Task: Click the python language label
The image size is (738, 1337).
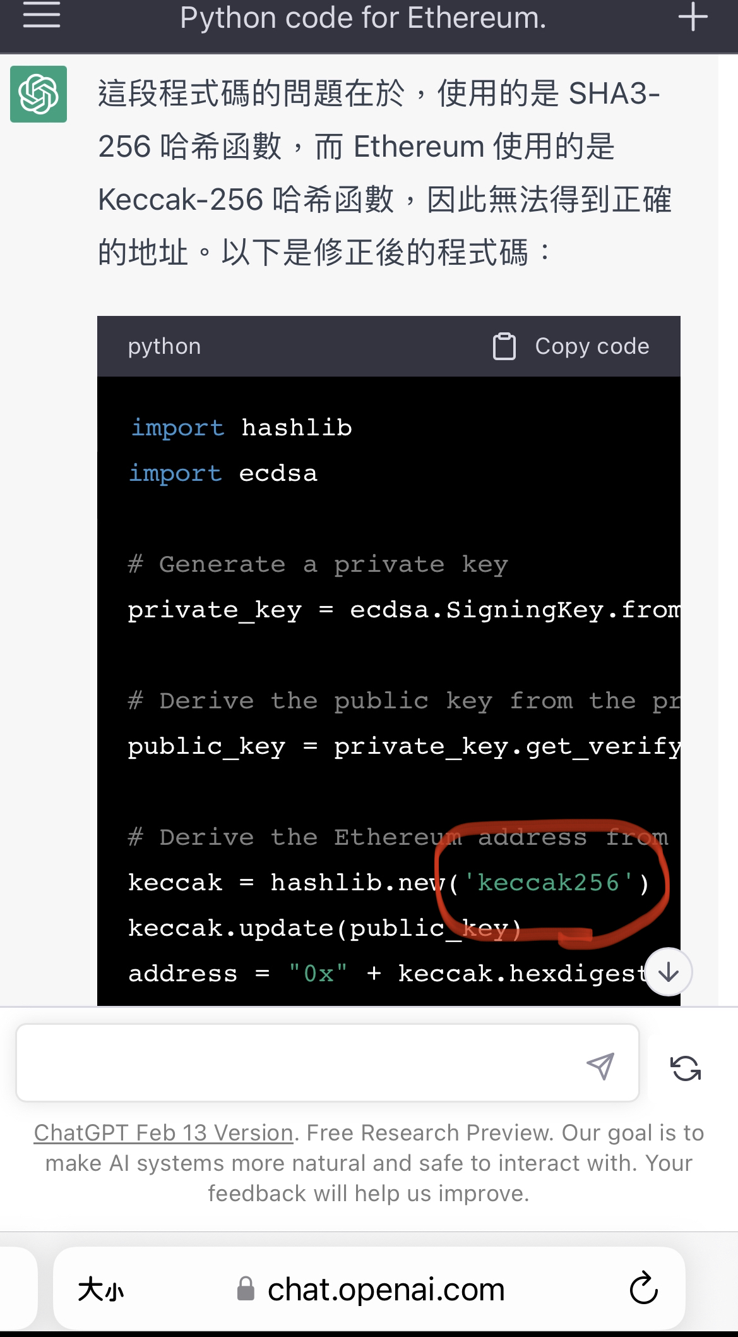Action: tap(165, 346)
